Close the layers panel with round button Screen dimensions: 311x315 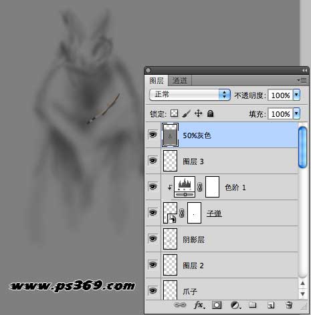pyautogui.click(x=148, y=71)
